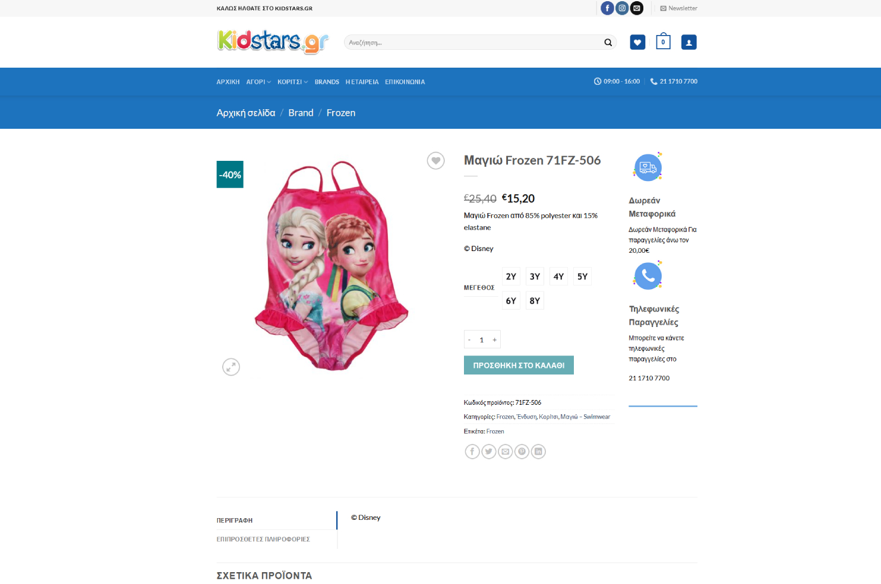Add product to wishlist via heart icon
This screenshot has width=881, height=584.
tap(435, 161)
